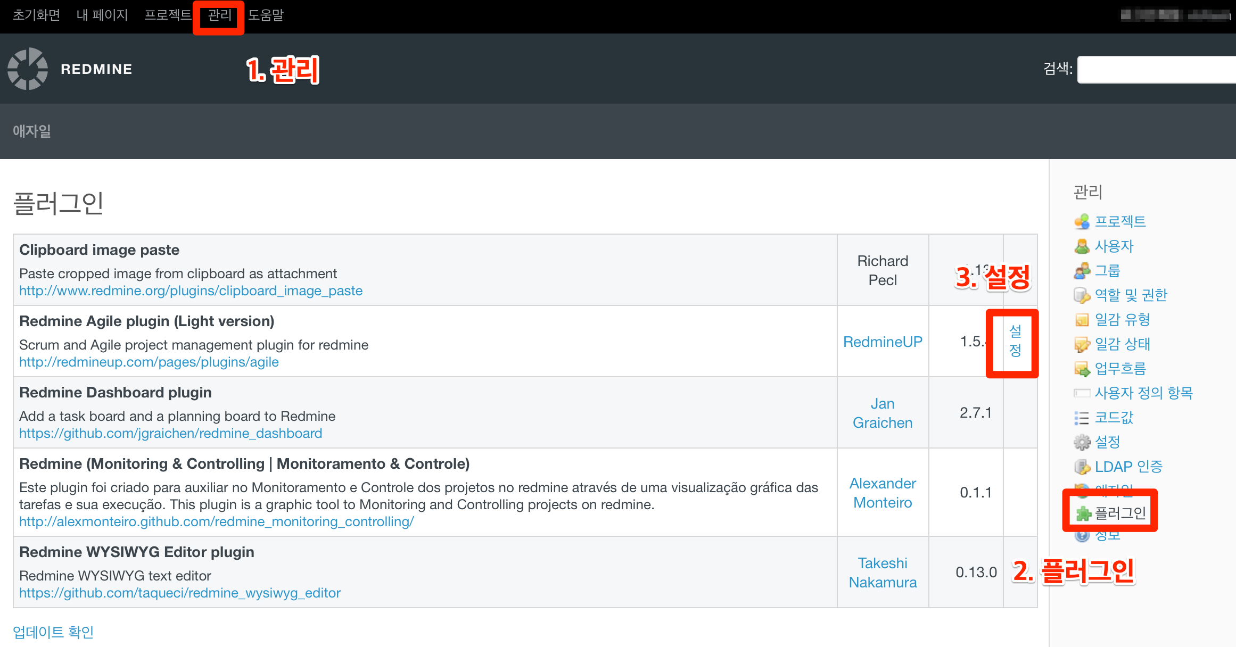Click the gear icon next to 설정

click(1082, 442)
